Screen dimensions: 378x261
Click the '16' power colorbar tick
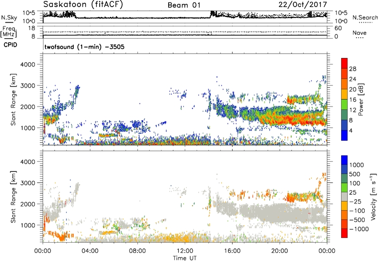click(x=352, y=100)
